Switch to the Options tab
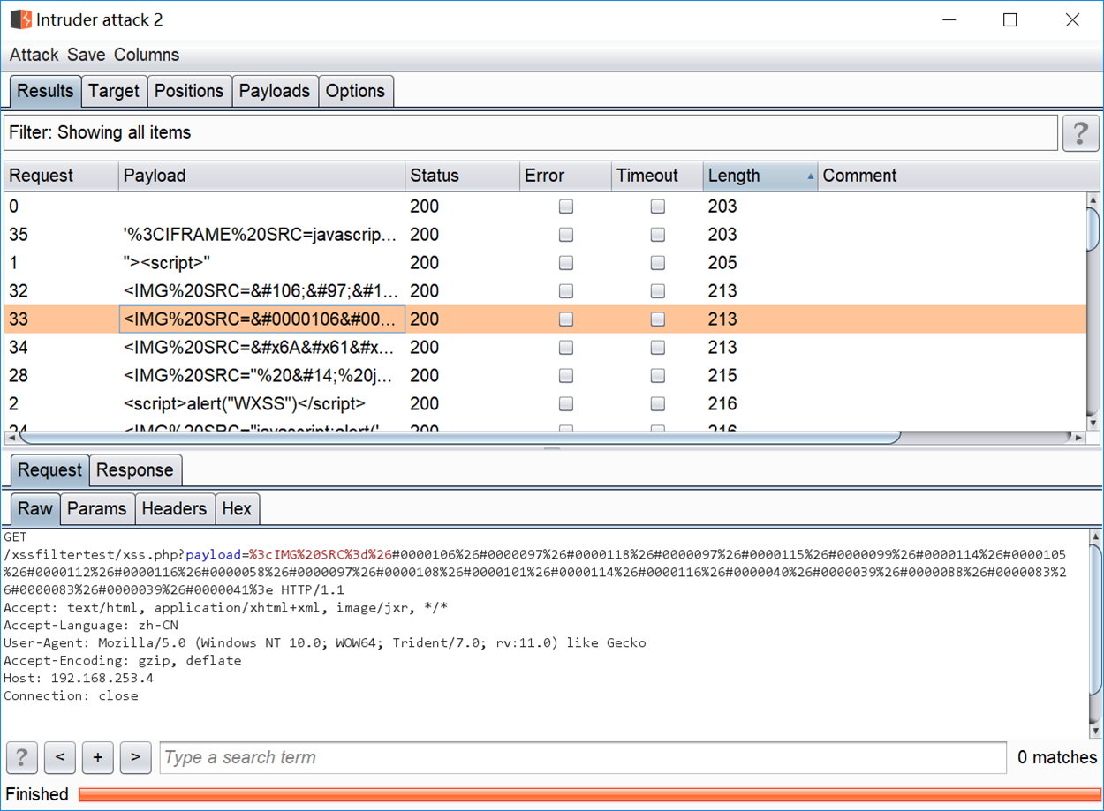Viewport: 1104px width, 811px height. pos(355,91)
